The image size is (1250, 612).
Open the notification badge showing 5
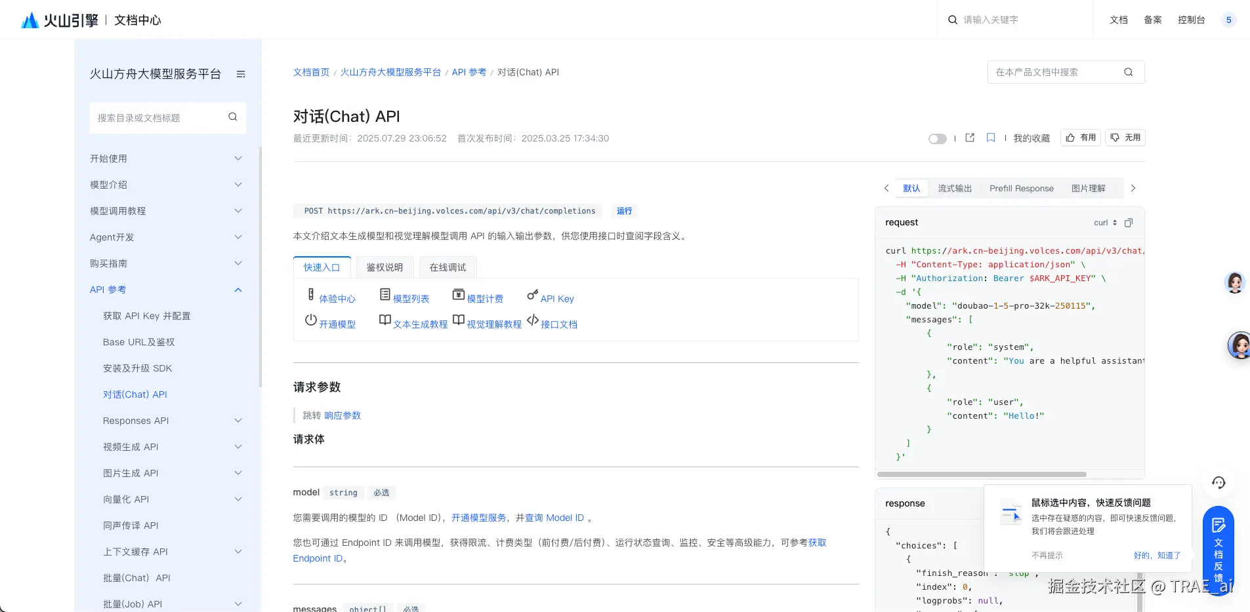tap(1228, 20)
